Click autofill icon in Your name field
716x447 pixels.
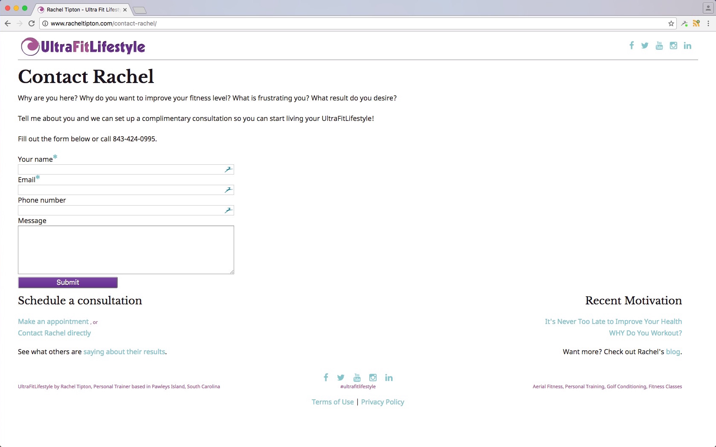(x=228, y=169)
